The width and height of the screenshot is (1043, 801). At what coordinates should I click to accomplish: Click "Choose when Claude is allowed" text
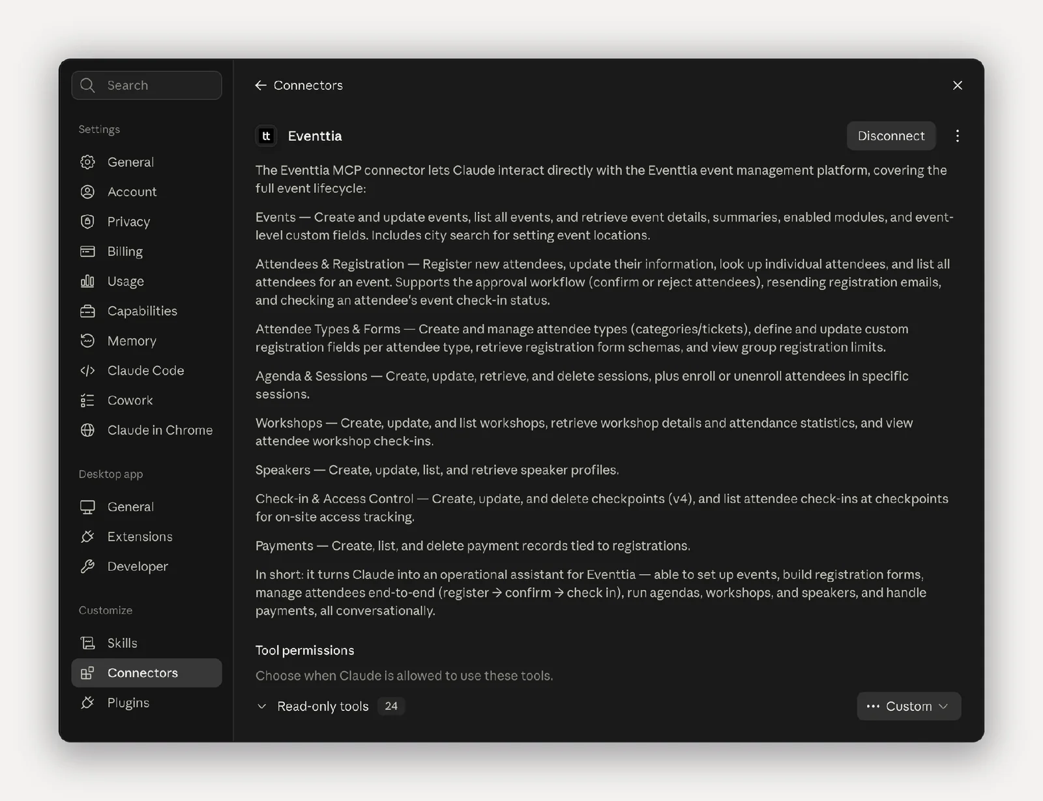(x=404, y=676)
